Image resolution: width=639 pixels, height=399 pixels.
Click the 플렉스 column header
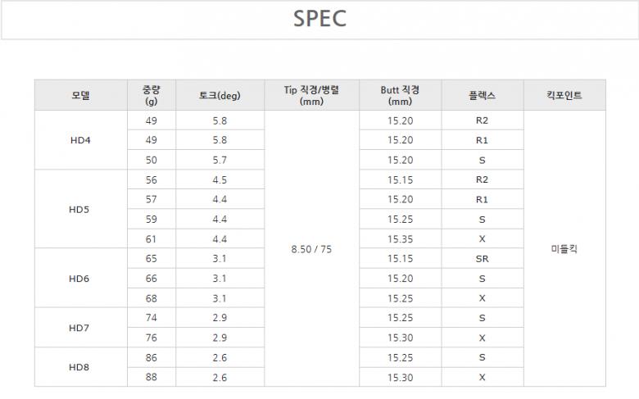(x=482, y=95)
